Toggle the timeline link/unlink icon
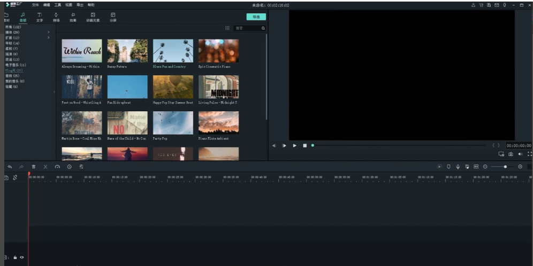Screen dimensions: 533x266 tap(15, 177)
